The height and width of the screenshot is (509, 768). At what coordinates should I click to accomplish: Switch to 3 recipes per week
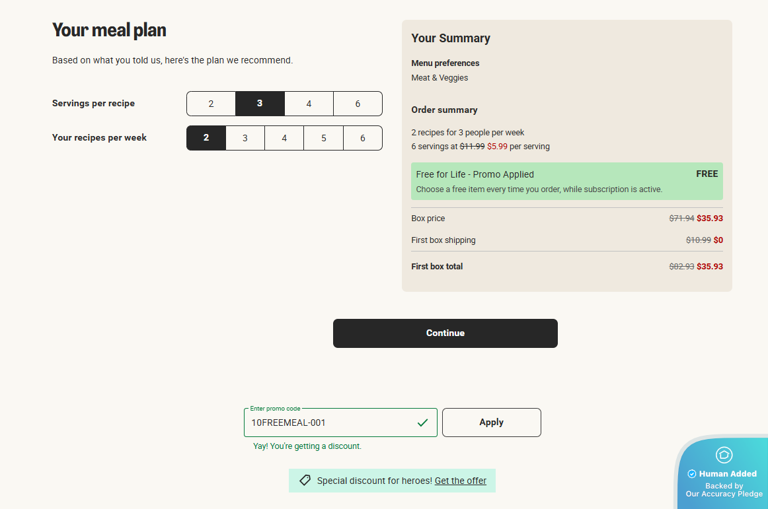pos(245,138)
